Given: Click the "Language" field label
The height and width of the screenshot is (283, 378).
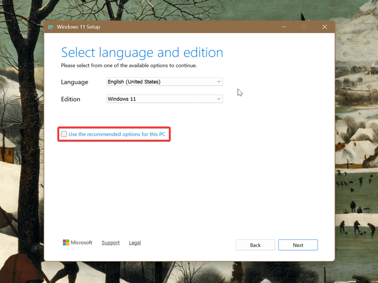Looking at the screenshot, I should (x=75, y=82).
